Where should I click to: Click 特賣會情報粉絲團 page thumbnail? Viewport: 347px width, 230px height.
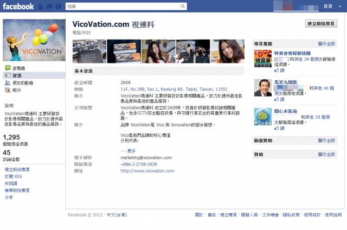coord(262,59)
